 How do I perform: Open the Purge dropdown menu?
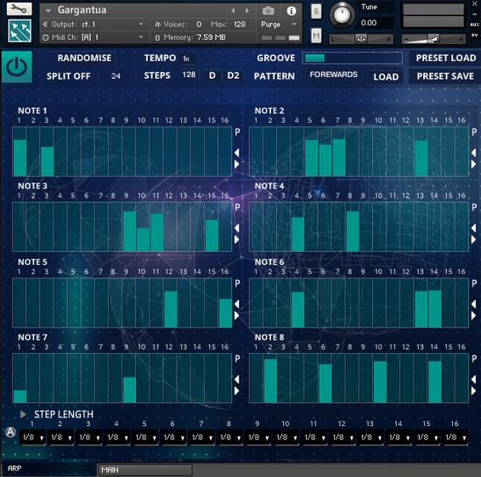coord(279,25)
